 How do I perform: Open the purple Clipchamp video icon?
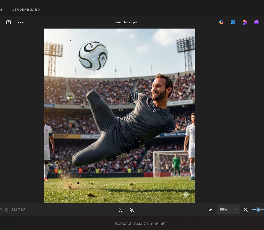[x=257, y=22]
